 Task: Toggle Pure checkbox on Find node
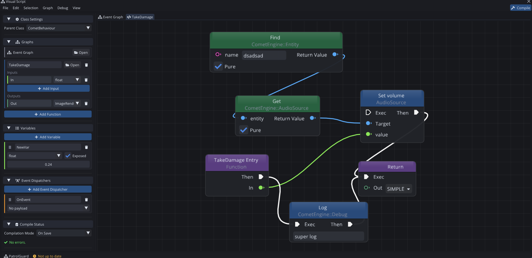pyautogui.click(x=218, y=67)
